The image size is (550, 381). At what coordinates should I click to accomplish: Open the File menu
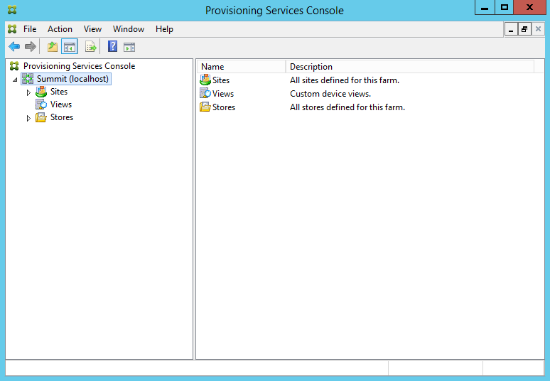[30, 29]
